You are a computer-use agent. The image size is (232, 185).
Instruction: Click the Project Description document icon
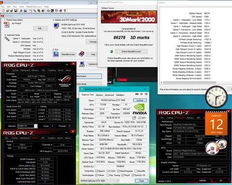(7, 25)
